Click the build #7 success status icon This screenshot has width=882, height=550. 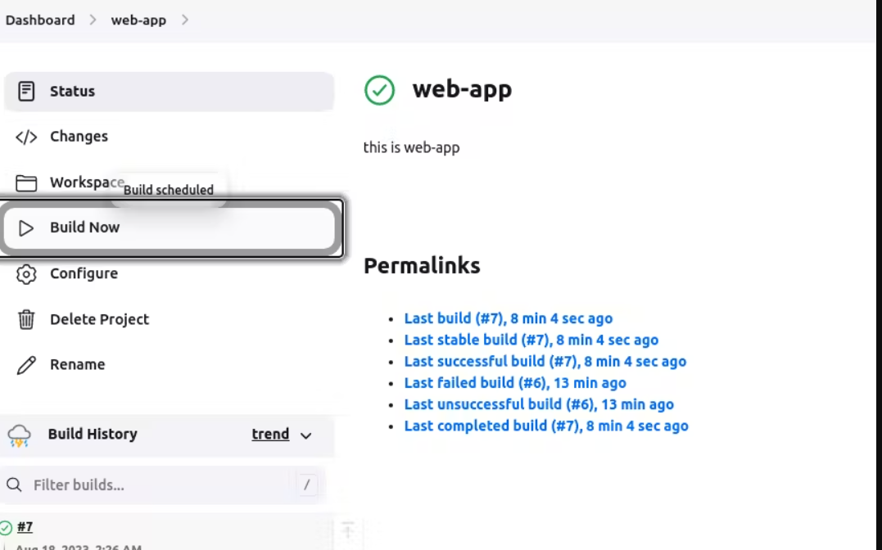pos(7,527)
